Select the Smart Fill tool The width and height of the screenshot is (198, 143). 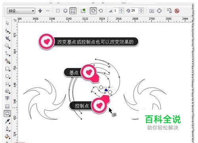[x=8, y=61]
